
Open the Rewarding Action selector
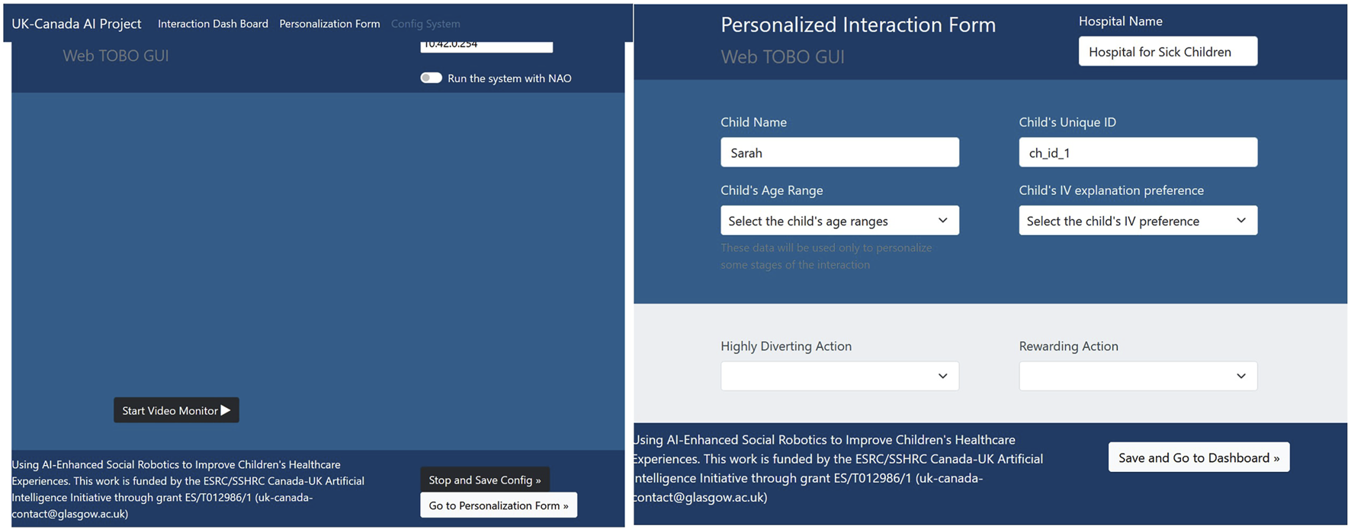1137,375
